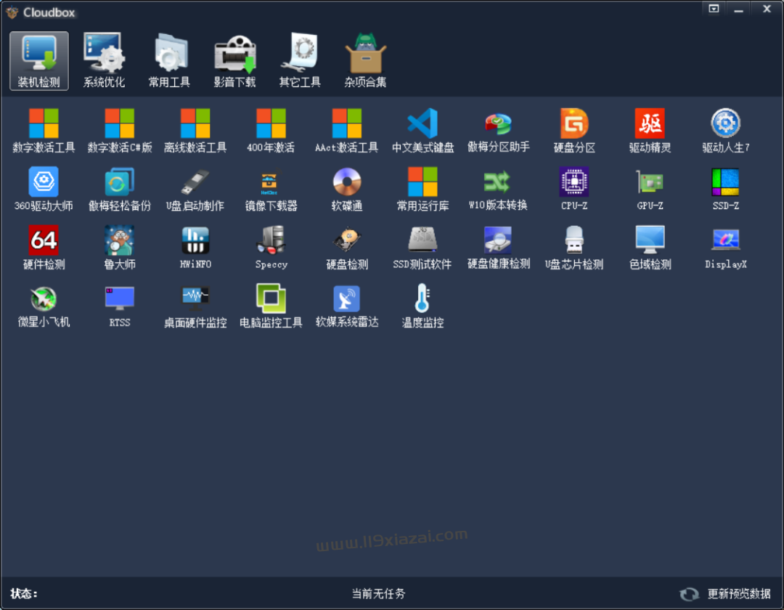This screenshot has height=610, width=784.
Task: Click the Cloudbox logo in title bar
Action: pos(12,12)
